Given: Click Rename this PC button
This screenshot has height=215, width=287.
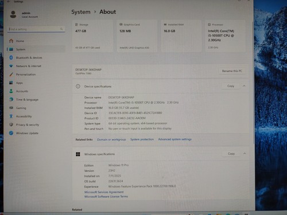Looking at the screenshot, I should 232,71.
